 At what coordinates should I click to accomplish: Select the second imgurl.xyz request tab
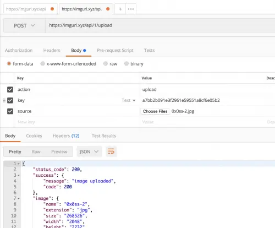(x=86, y=9)
